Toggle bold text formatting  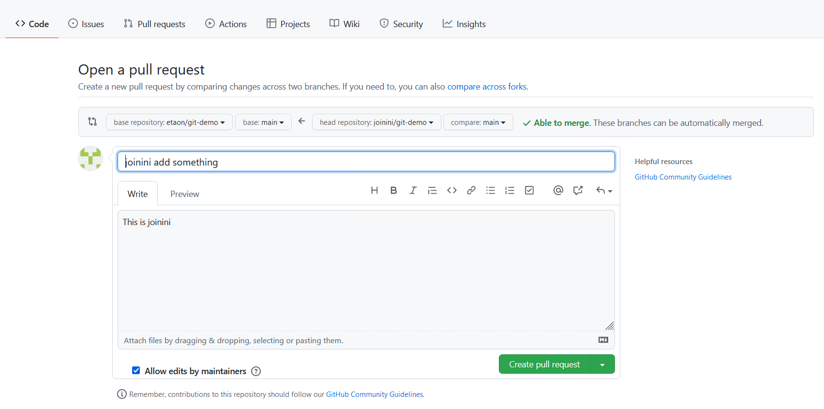pyautogui.click(x=393, y=190)
